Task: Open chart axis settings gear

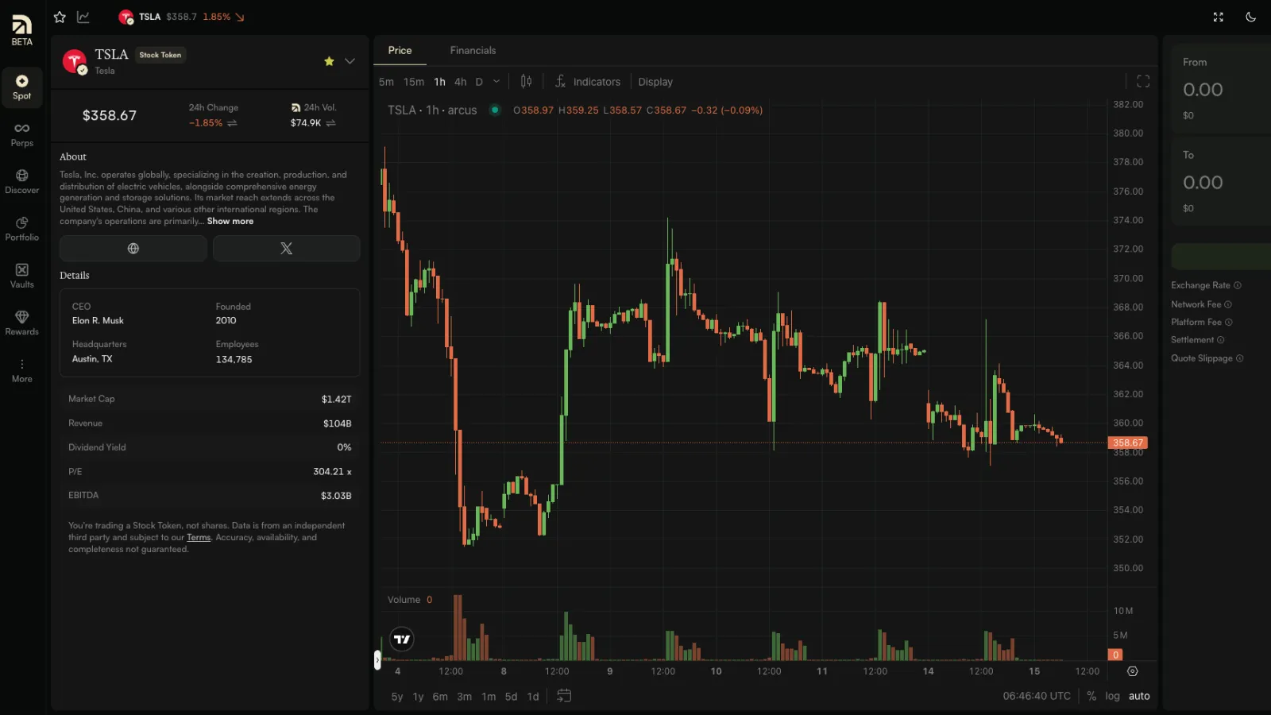Action: point(1133,671)
